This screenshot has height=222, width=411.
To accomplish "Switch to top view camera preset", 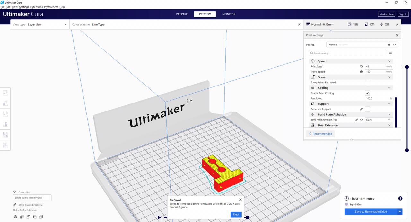I will click(28, 217).
